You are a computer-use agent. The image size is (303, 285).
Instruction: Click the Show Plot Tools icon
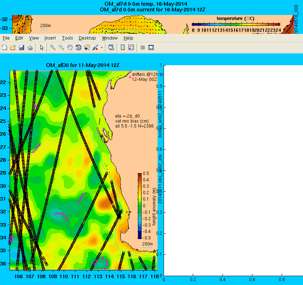[x=151, y=47]
